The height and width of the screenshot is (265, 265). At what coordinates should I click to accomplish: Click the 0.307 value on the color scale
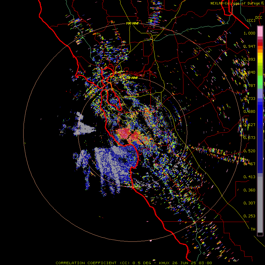coord(249,203)
